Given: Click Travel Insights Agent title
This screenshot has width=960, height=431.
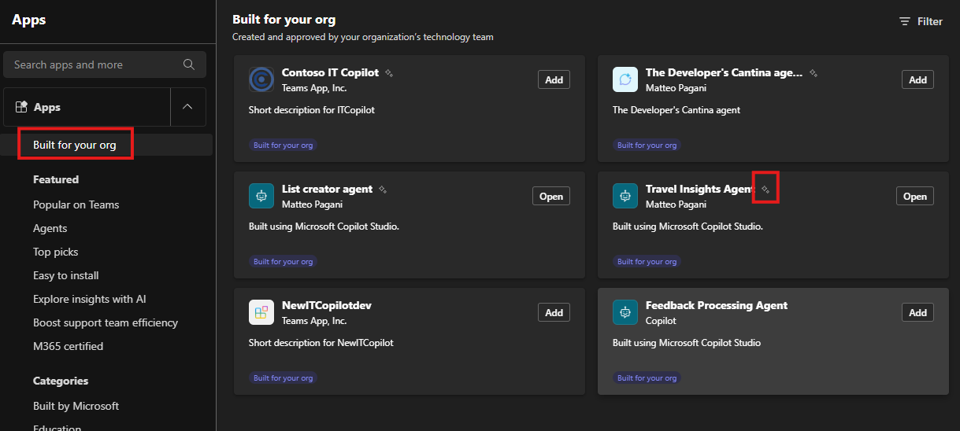Looking at the screenshot, I should [701, 189].
